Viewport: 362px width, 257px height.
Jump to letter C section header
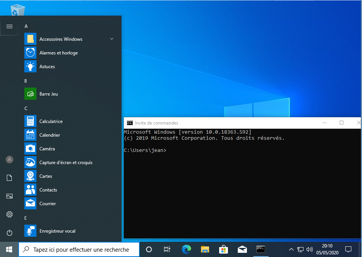coord(26,108)
